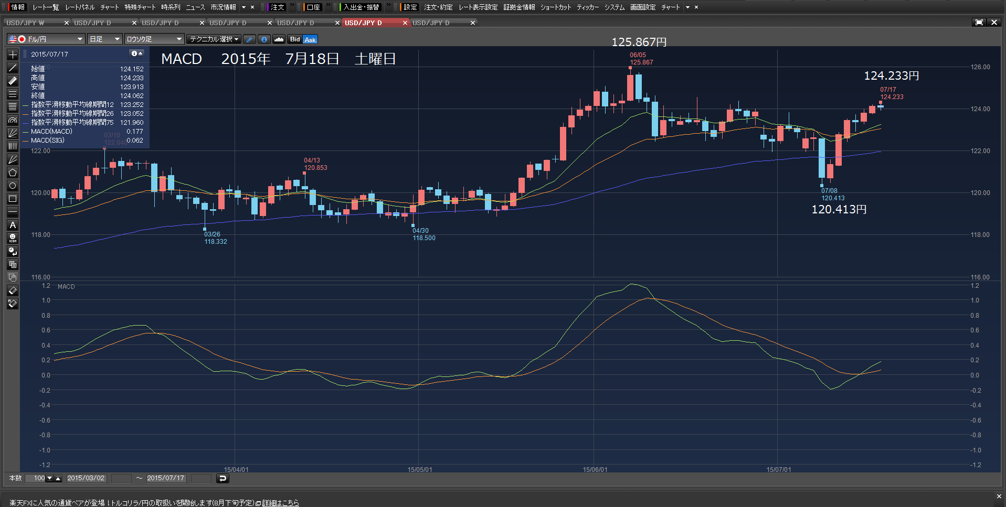Close the USD/JPY W tab
Image resolution: width=1006 pixels, height=507 pixels.
click(x=67, y=23)
